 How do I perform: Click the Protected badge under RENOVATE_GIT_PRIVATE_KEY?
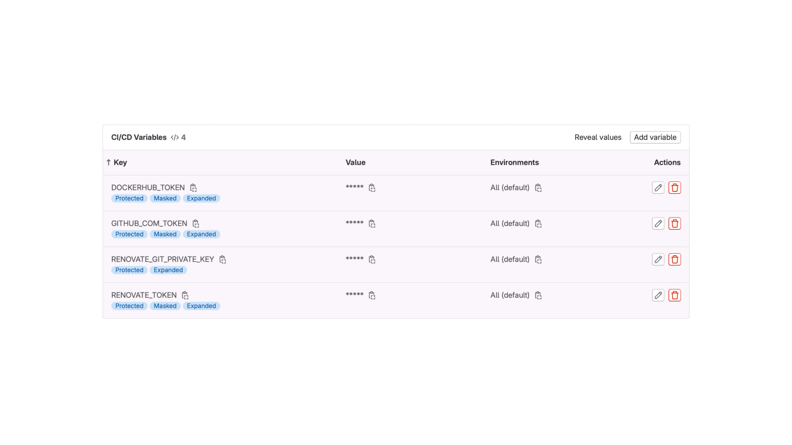(129, 270)
